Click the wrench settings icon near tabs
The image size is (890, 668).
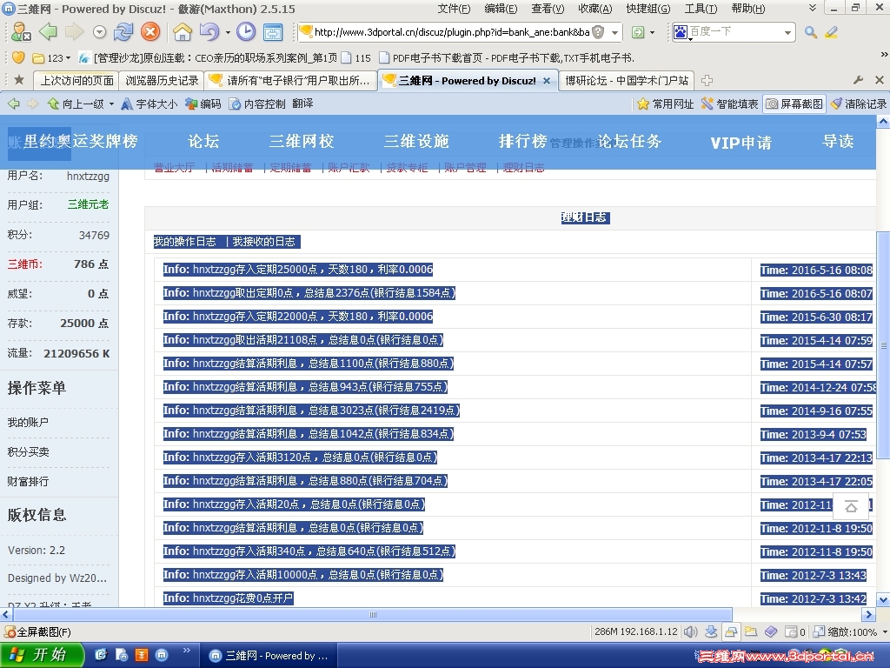point(858,80)
